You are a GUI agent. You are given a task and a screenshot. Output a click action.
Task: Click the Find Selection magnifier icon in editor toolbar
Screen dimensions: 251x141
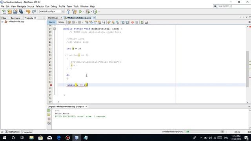[x=87, y=22]
